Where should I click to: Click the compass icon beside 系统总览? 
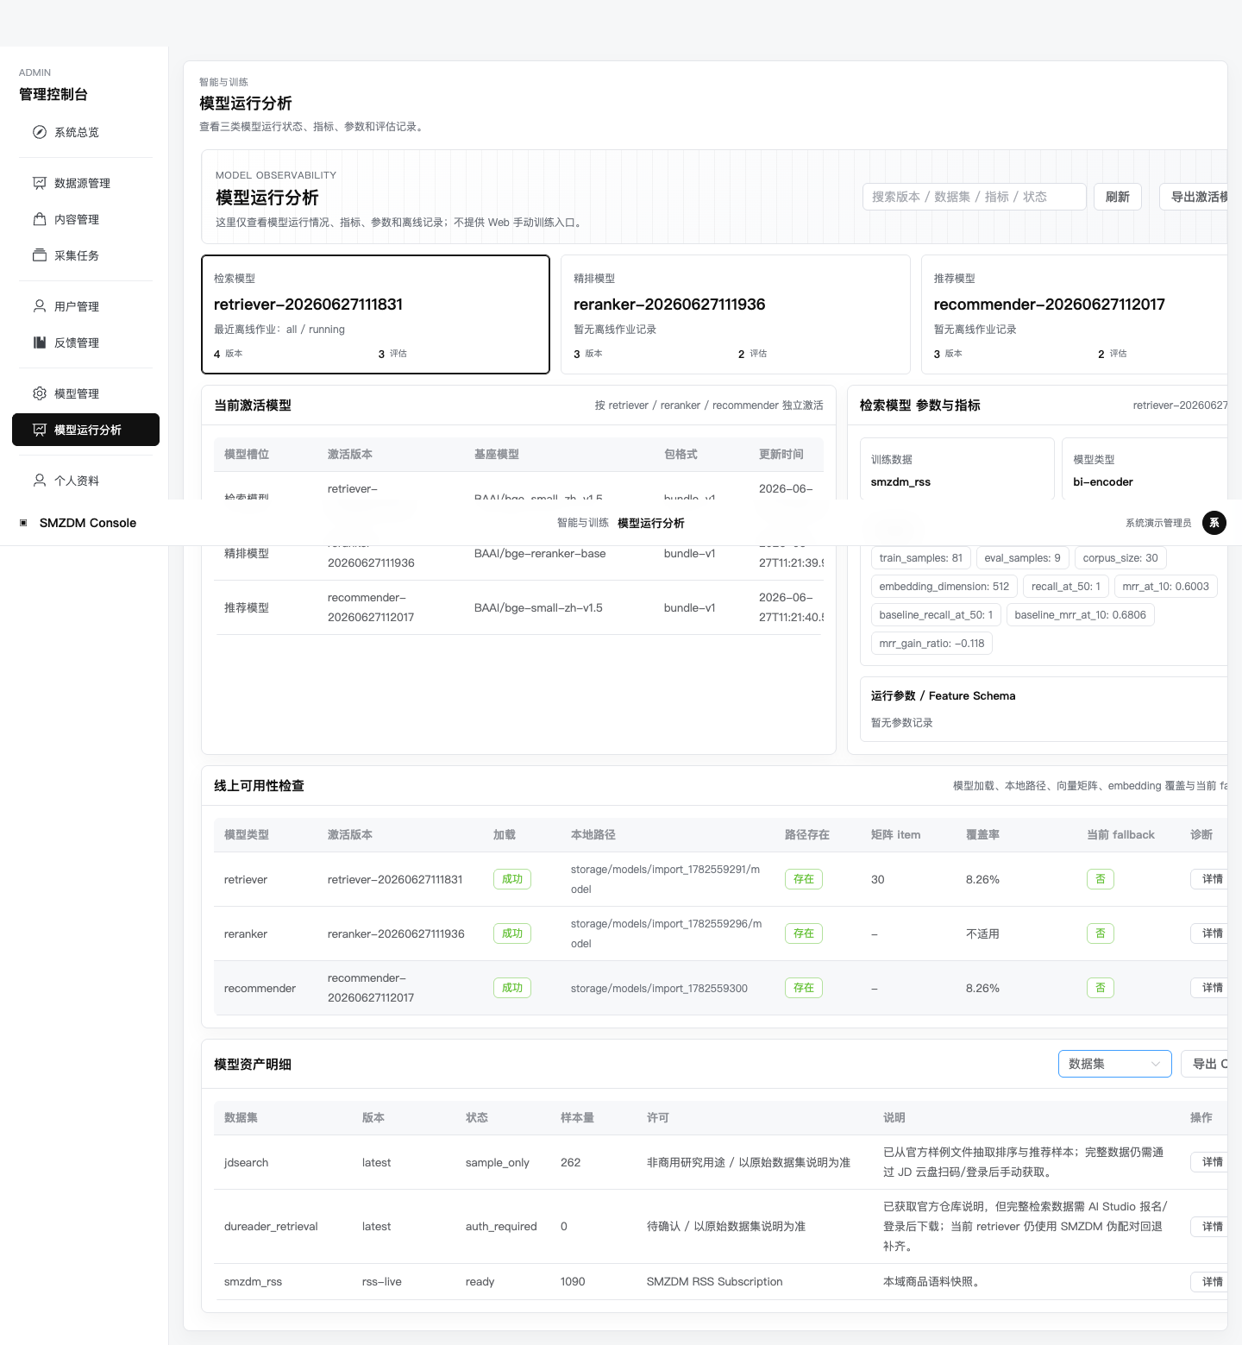[x=40, y=132]
